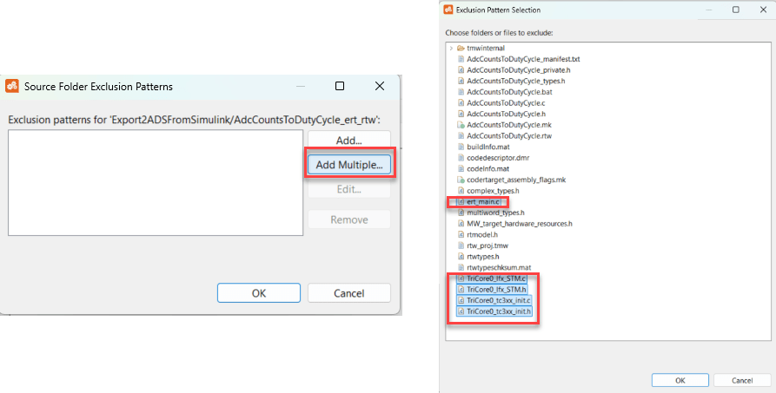Viewport: 776px width, 393px height.
Task: Select rtwtypeschksum.mat in file list
Action: coord(499,267)
